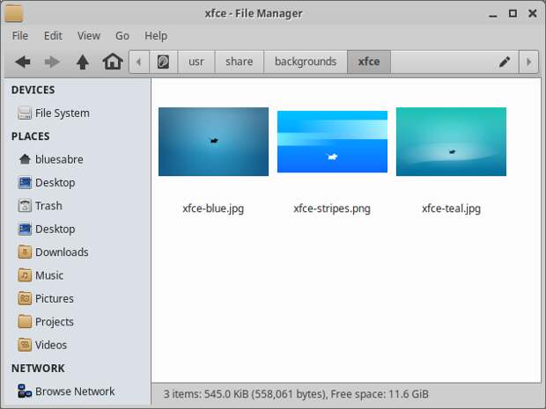Go to parent folder with up arrow
Image resolution: width=546 pixels, height=409 pixels.
(83, 62)
